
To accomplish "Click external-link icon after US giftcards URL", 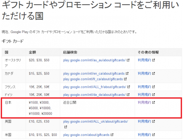I will pyautogui.click(x=112, y=135).
